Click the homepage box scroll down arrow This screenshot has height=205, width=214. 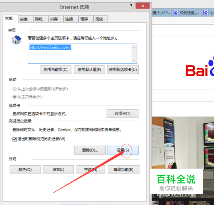134,60
